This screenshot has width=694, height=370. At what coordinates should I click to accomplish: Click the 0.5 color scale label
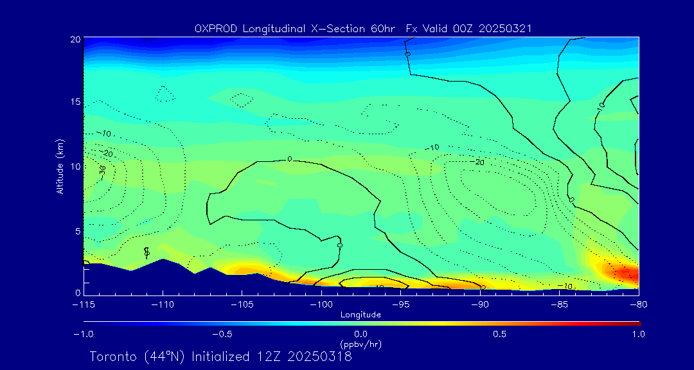pos(501,334)
